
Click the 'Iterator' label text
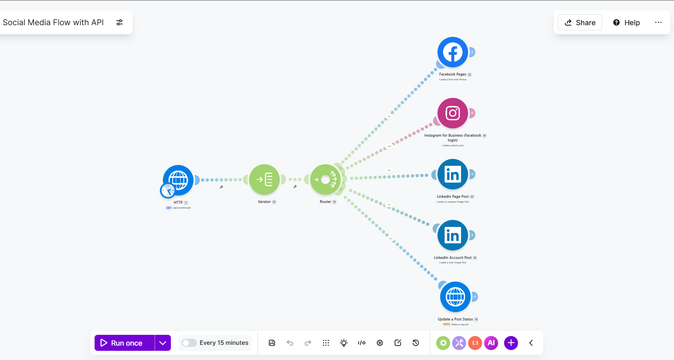pyautogui.click(x=264, y=202)
